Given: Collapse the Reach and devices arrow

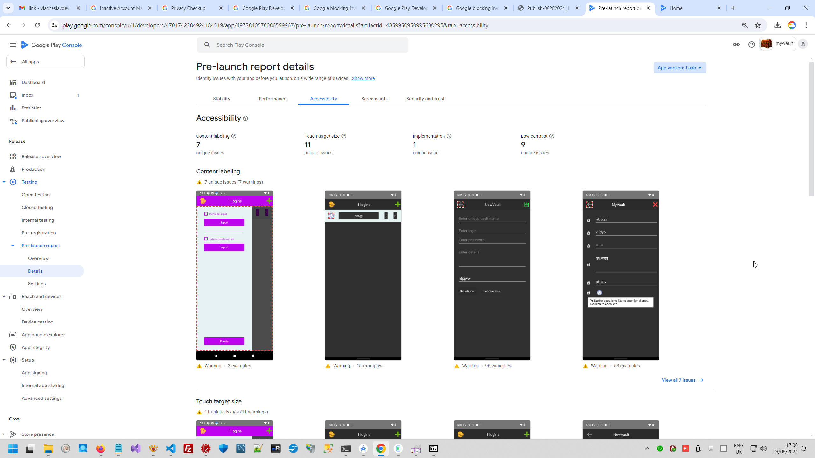Looking at the screenshot, I should click(4, 296).
